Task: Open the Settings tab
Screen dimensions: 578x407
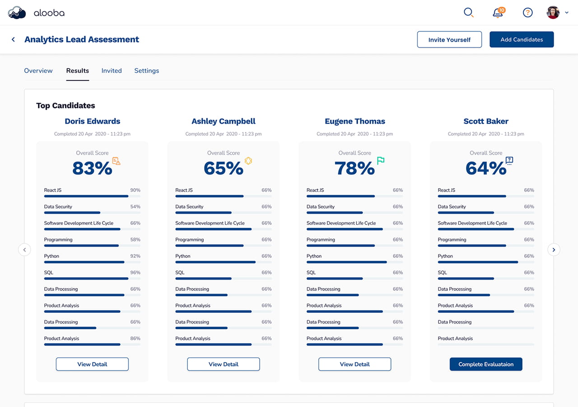Action: tap(147, 71)
